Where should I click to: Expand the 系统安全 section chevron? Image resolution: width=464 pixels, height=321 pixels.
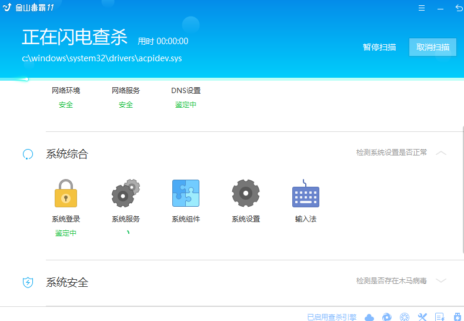click(x=441, y=281)
